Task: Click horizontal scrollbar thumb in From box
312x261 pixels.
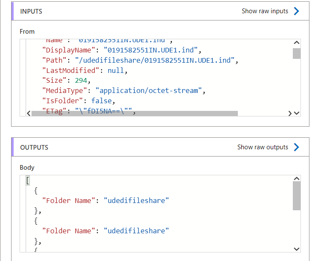Action: [x=135, y=113]
